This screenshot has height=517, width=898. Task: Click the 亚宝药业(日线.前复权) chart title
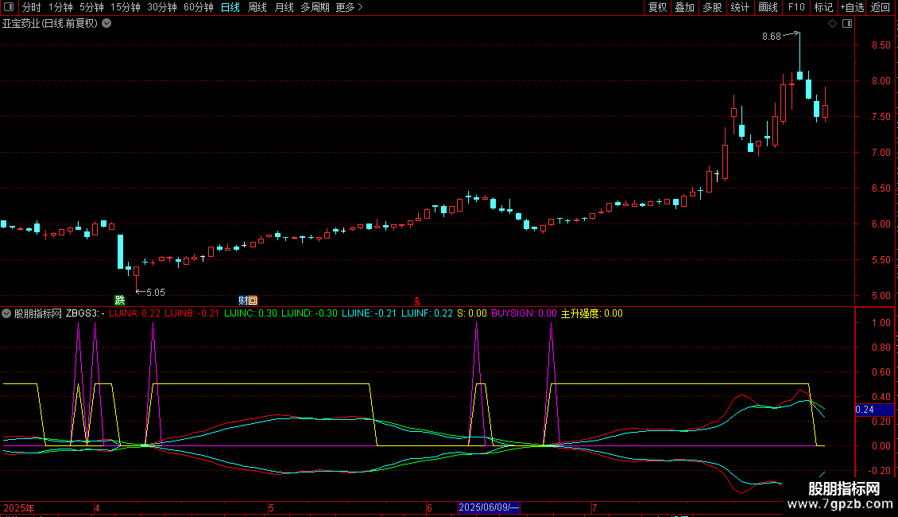50,24
